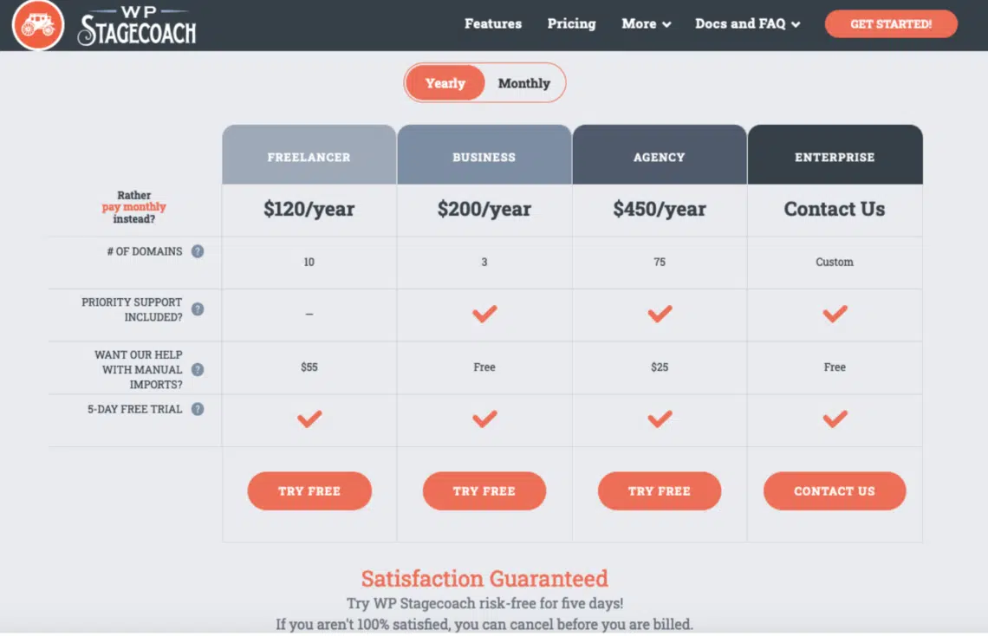Open the Pricing menu item
988x636 pixels.
(571, 24)
